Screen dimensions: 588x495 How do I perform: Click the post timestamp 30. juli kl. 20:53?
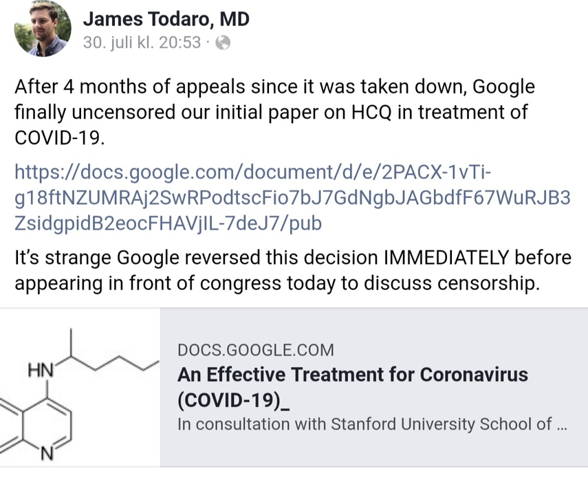(142, 43)
